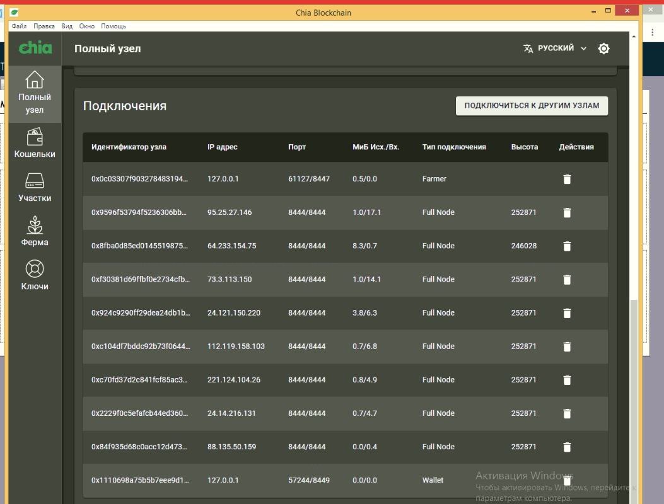The width and height of the screenshot is (664, 504).
Task: Delete the Farmer 127.0.0.1 connection
Action: click(x=567, y=179)
